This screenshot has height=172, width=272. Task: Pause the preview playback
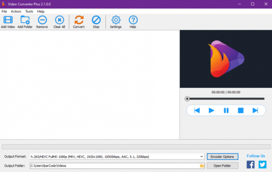point(226,111)
